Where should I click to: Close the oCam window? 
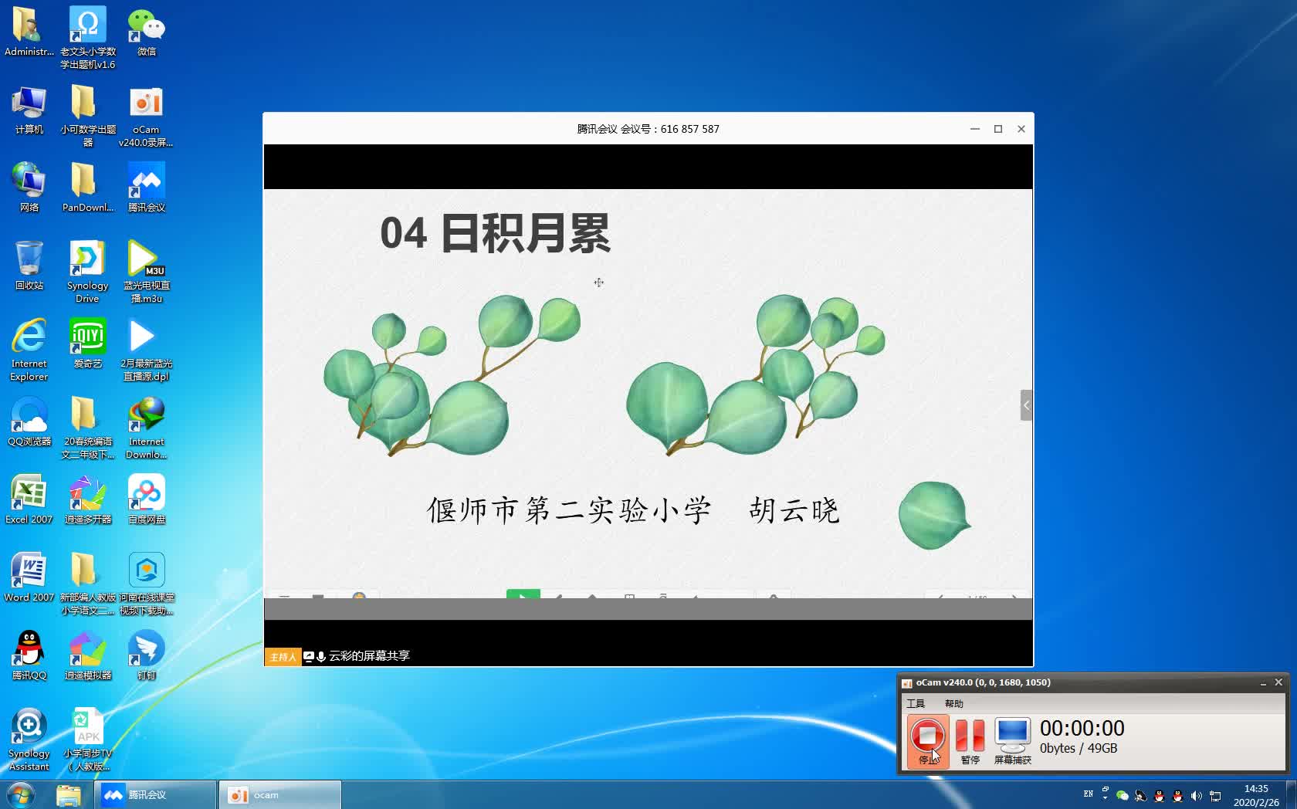pyautogui.click(x=1278, y=682)
